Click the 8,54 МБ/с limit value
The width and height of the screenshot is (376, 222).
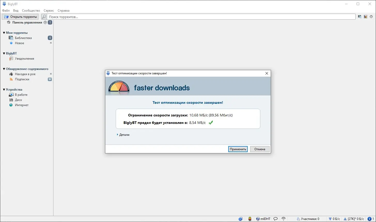(x=198, y=123)
